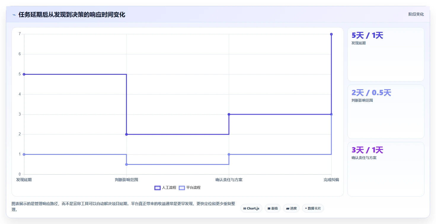Click the 平台流程 data point at 发现延期

click(x=24, y=154)
